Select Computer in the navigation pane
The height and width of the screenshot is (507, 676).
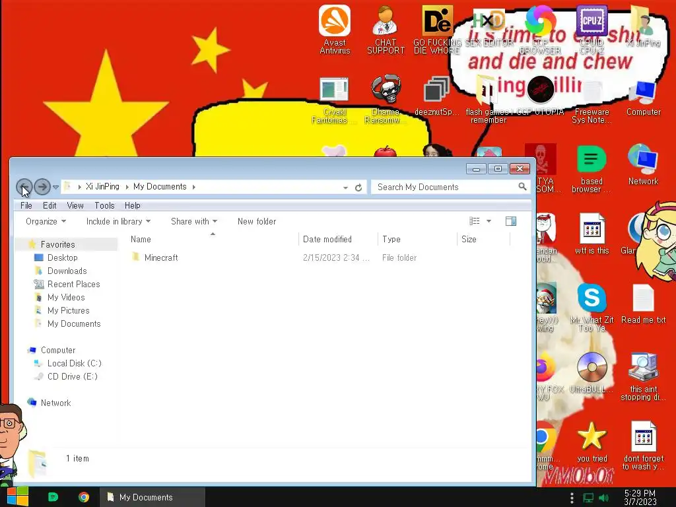click(x=58, y=350)
